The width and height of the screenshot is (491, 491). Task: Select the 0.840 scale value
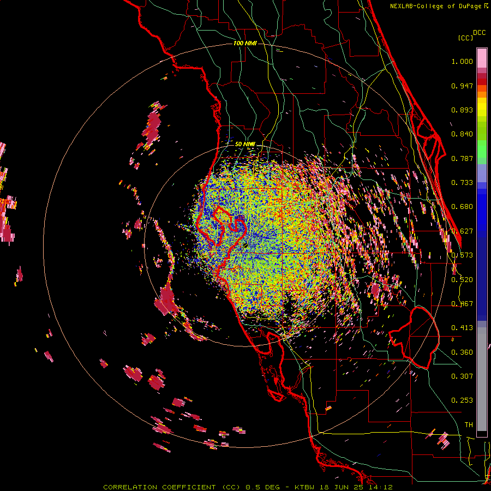[462, 134]
